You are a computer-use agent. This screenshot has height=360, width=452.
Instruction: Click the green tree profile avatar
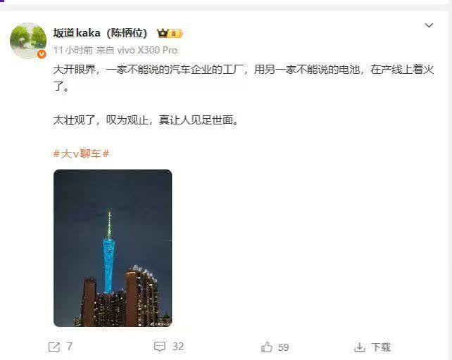click(x=28, y=41)
